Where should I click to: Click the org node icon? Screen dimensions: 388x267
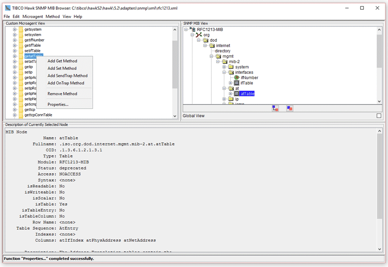[x=199, y=35]
